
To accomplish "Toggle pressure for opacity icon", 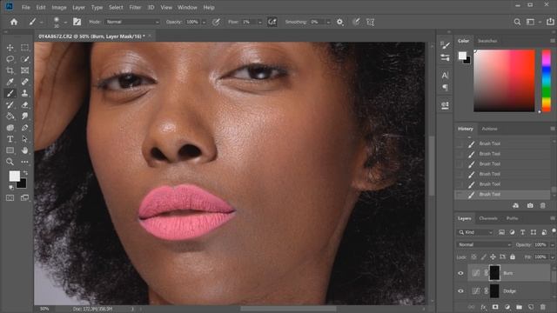I will [x=216, y=22].
